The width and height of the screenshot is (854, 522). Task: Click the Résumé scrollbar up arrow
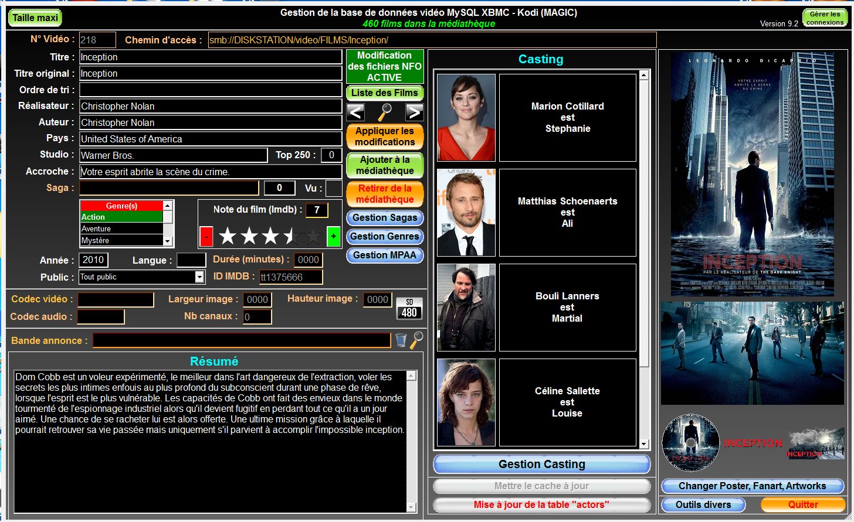pyautogui.click(x=411, y=376)
